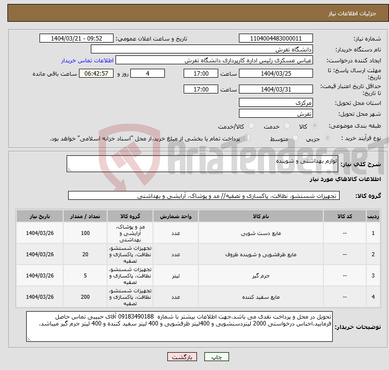Select the کالا/خدمت radio button
This screenshot has height=370, width=389.
(252, 126)
